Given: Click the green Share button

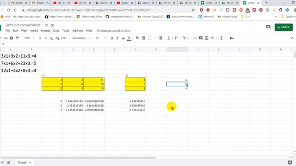Looking at the screenshot, I should coord(284,27).
